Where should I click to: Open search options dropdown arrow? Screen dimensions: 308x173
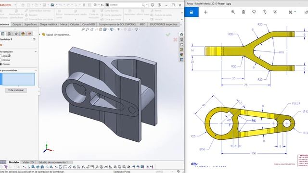[147, 5]
